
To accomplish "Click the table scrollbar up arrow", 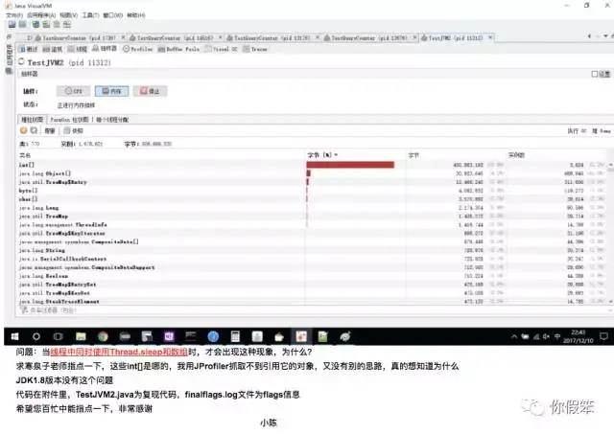I will point(611,165).
